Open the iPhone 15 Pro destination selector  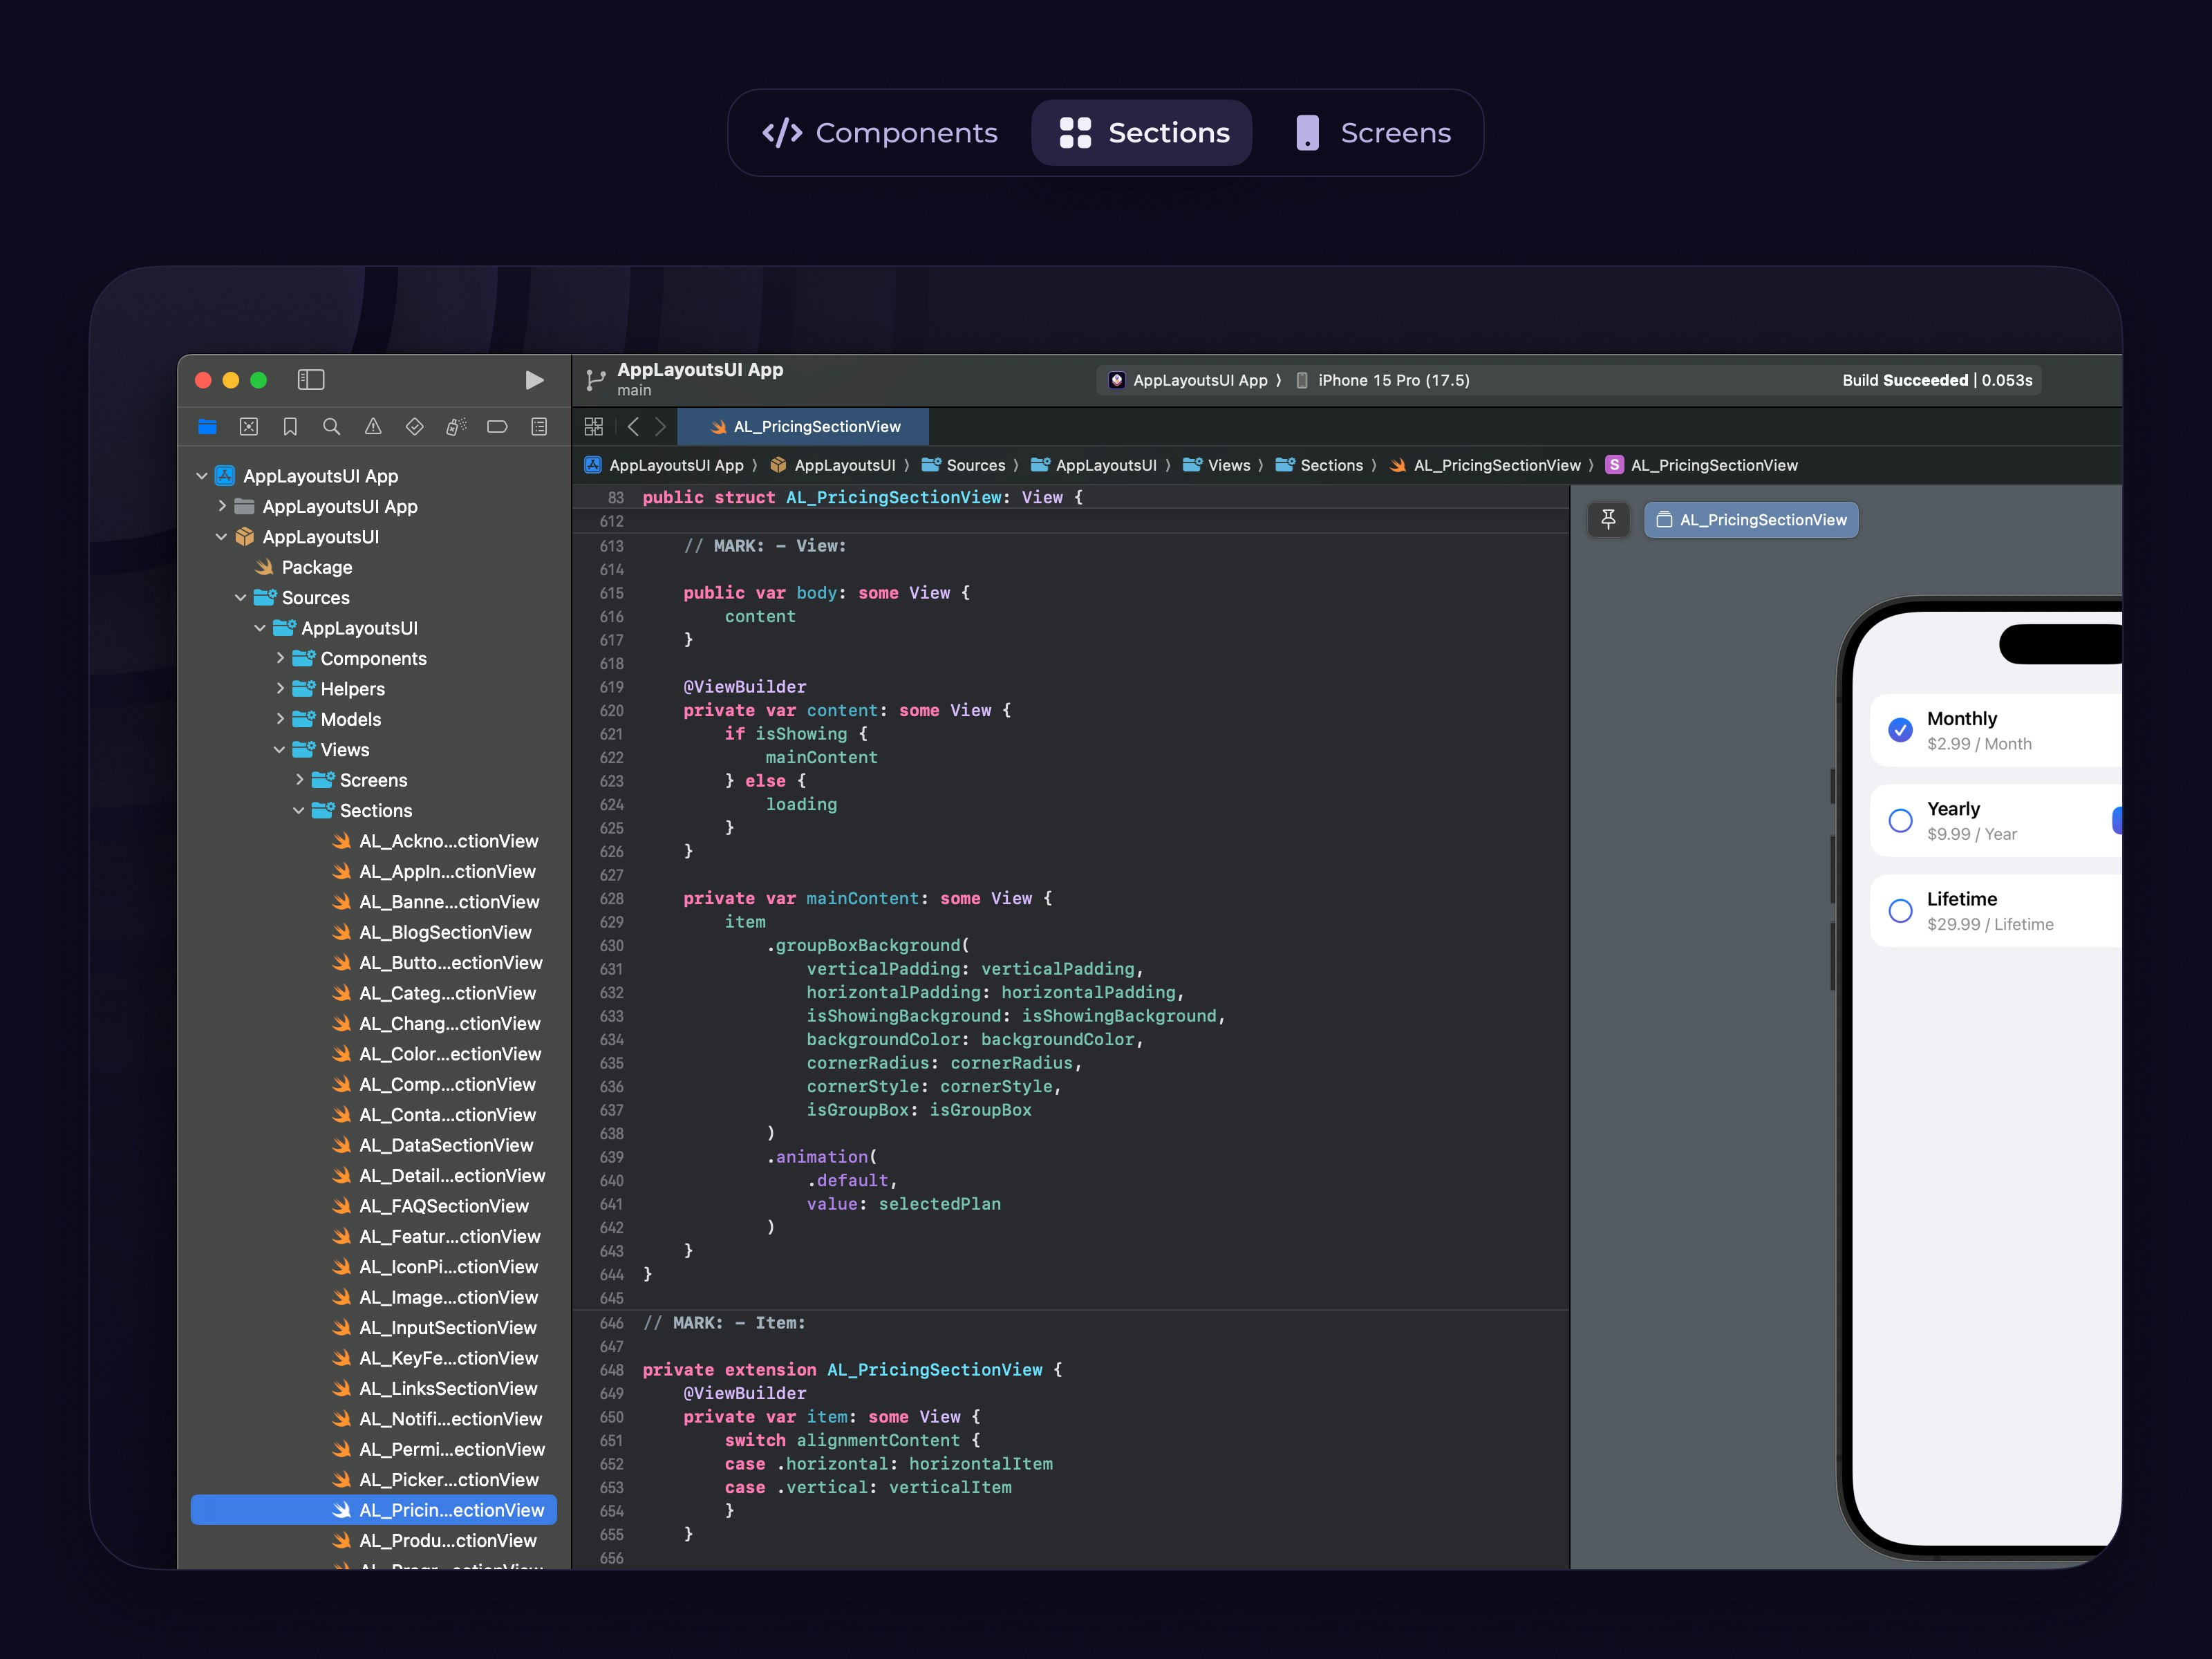point(1383,380)
